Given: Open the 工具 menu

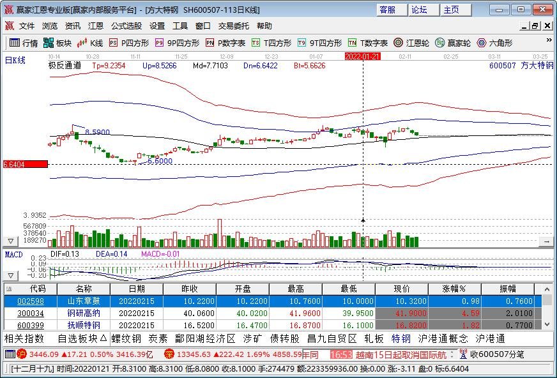Looking at the screenshot, I should [x=180, y=26].
